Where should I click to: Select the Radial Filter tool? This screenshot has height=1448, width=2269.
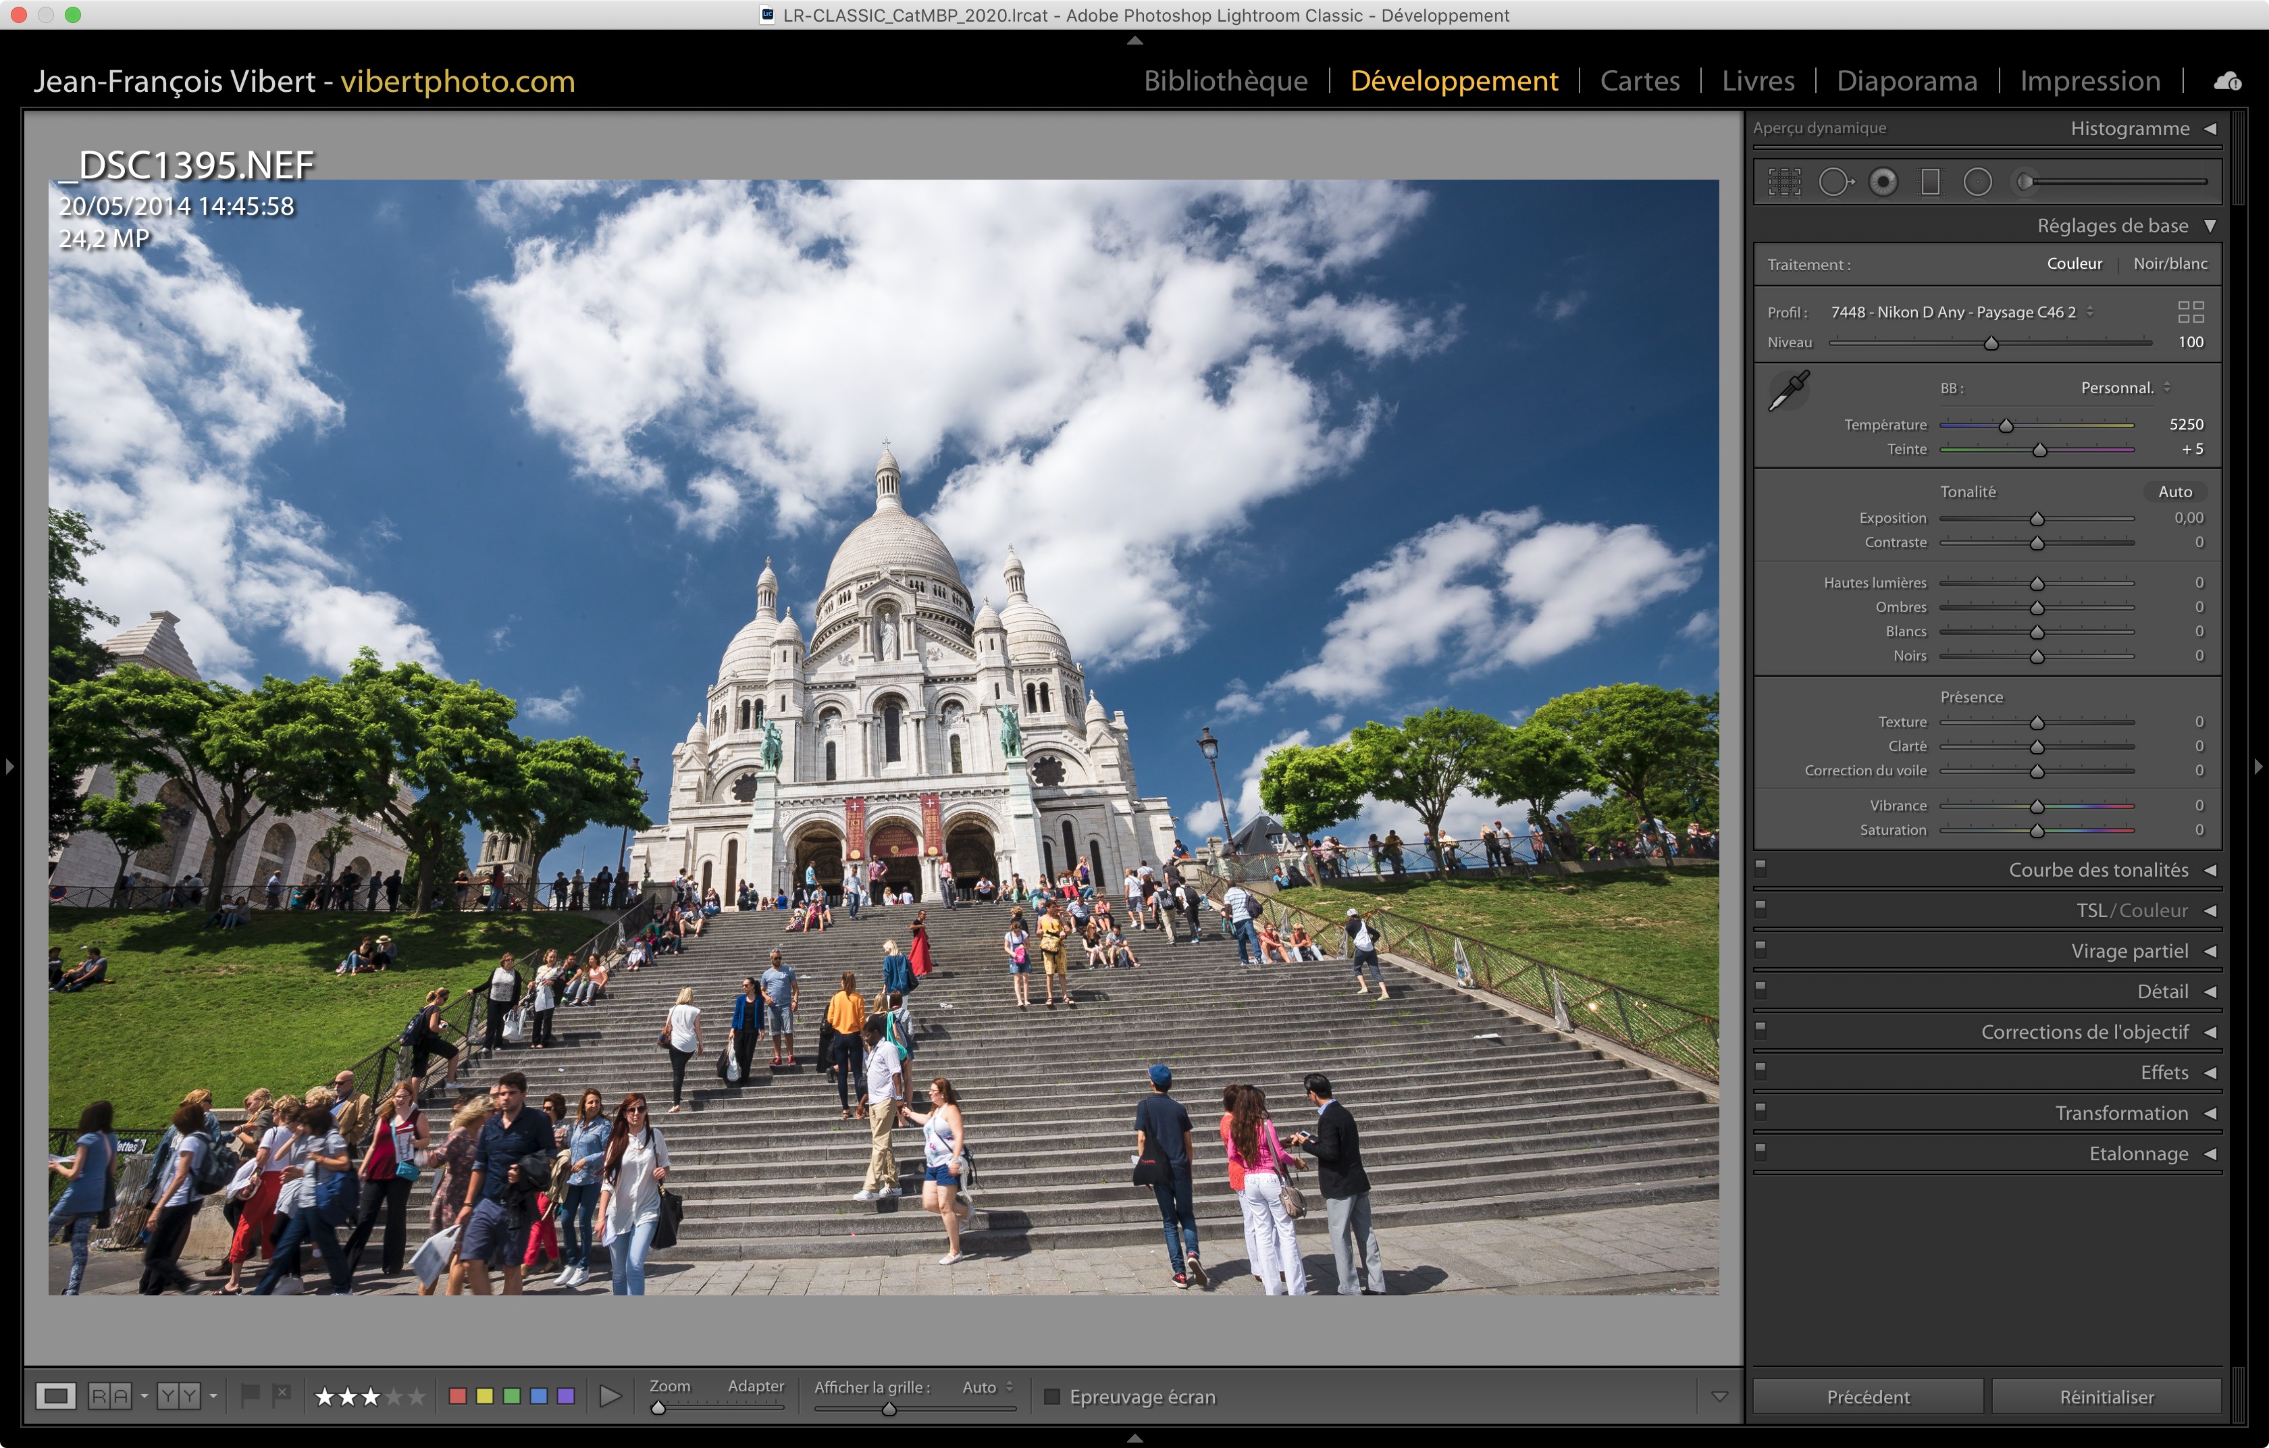click(x=1977, y=182)
